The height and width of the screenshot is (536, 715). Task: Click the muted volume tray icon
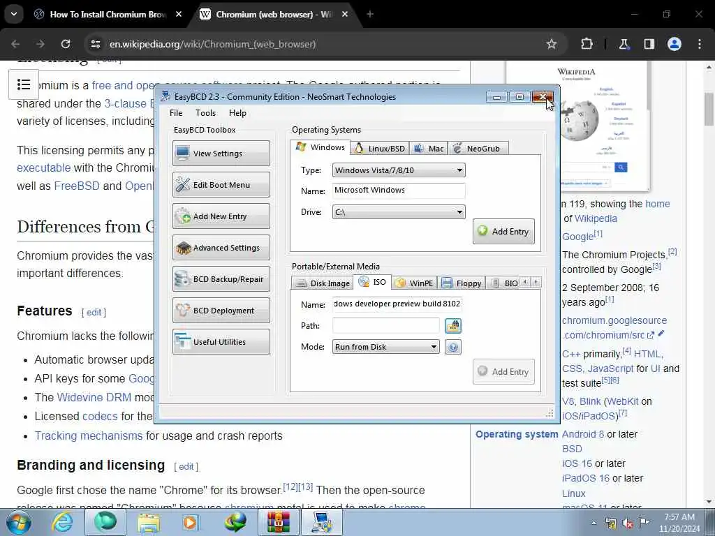point(628,523)
